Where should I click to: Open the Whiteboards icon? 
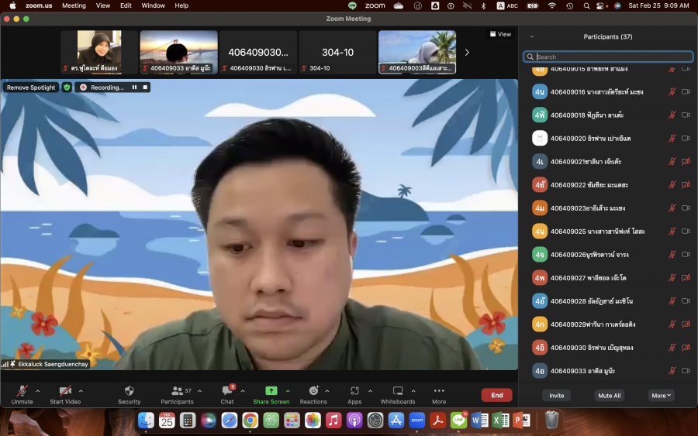[397, 391]
